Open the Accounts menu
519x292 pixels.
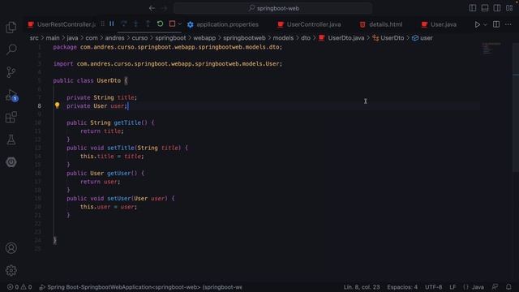pyautogui.click(x=11, y=248)
